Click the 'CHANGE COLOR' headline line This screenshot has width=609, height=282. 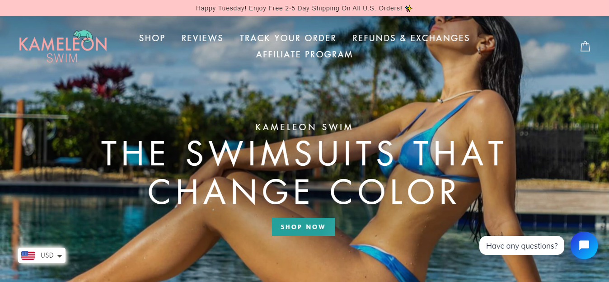tap(303, 192)
